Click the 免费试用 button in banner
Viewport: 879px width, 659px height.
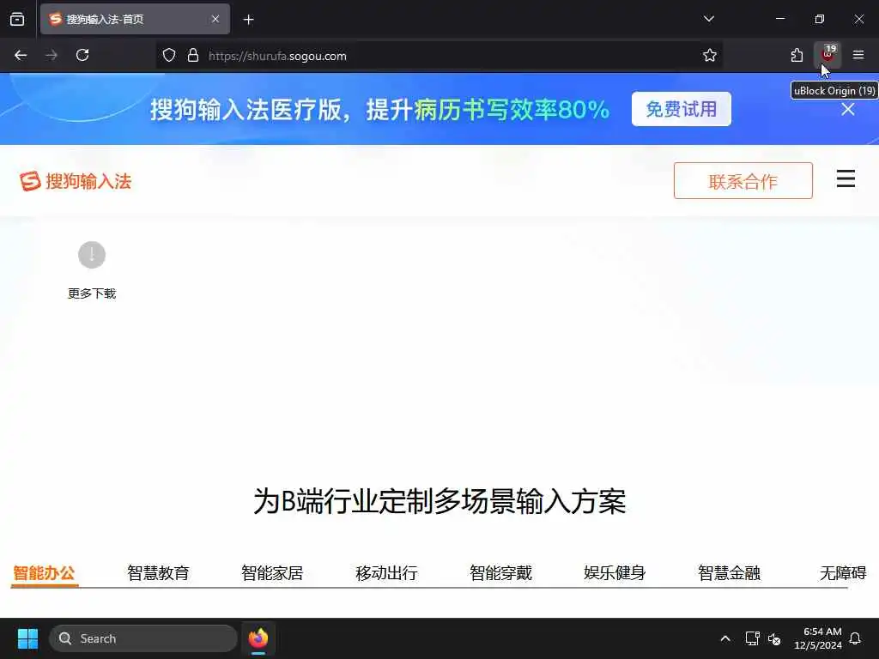coord(681,109)
